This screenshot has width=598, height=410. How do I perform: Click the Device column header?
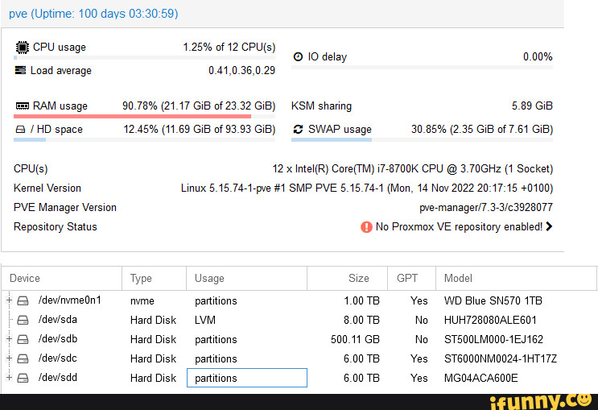[25, 278]
